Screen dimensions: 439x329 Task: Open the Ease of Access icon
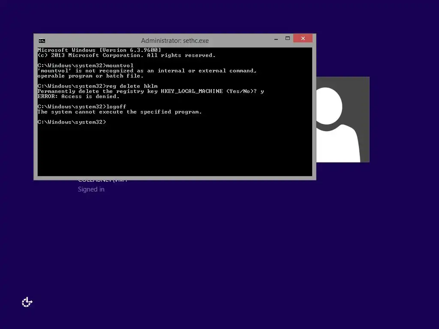click(27, 302)
